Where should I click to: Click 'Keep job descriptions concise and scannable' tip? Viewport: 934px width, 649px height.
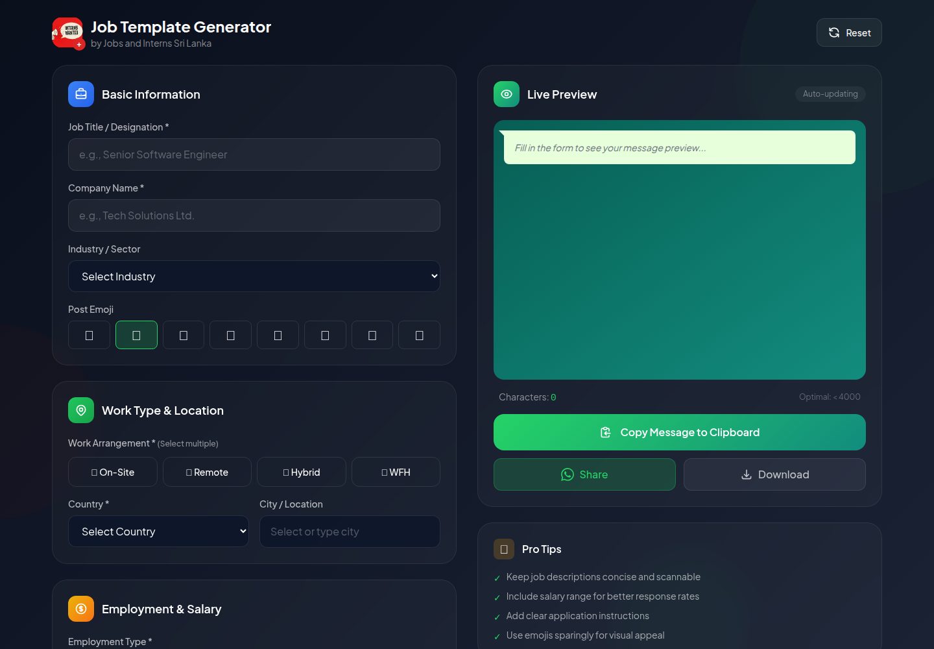coord(603,577)
